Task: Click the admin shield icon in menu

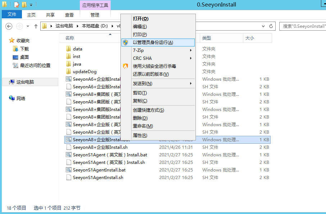Action: click(x=125, y=43)
